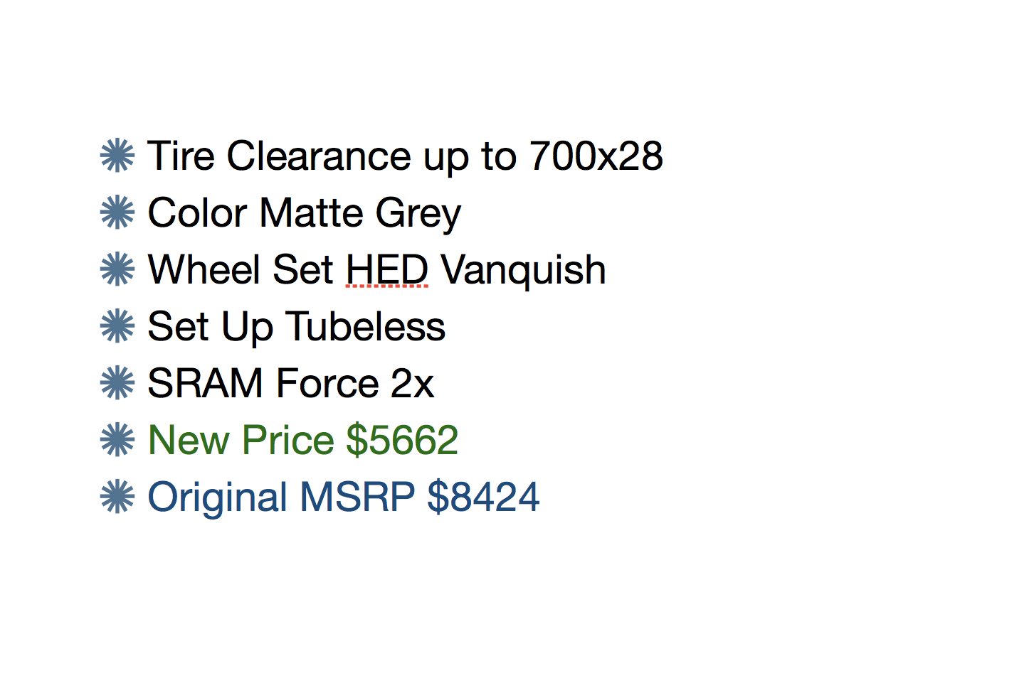This screenshot has width=1029, height=678.
Task: Place cursor in the word Clearance
Action: click(x=319, y=156)
